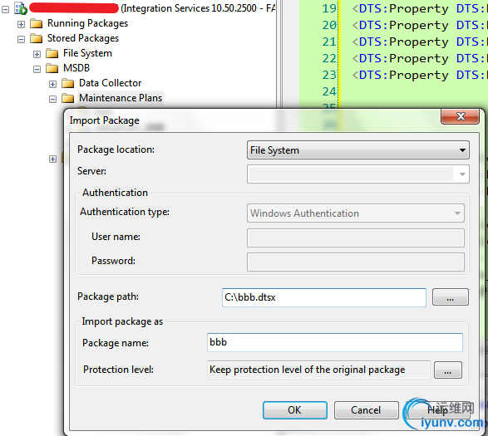The width and height of the screenshot is (488, 436).
Task: Click line 20 DTS:Property in editor
Action: pos(419,25)
